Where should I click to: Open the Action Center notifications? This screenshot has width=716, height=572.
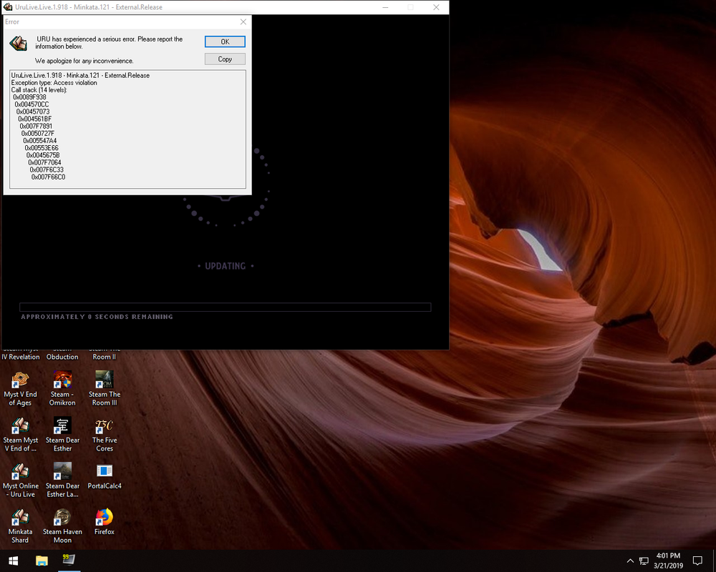697,561
